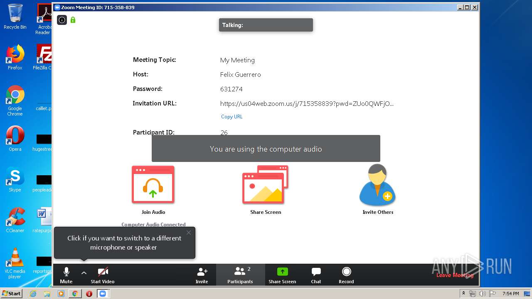532x299 pixels.
Task: Click the green encryption lock icon
Action: click(x=73, y=20)
